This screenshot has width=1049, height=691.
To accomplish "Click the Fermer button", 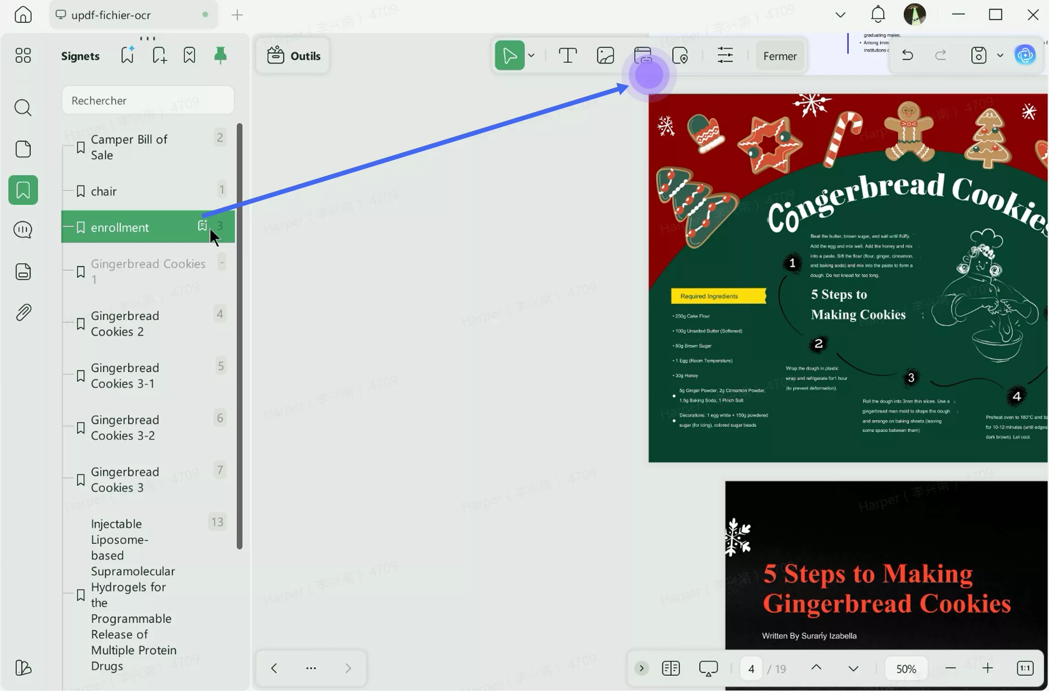I will (780, 56).
